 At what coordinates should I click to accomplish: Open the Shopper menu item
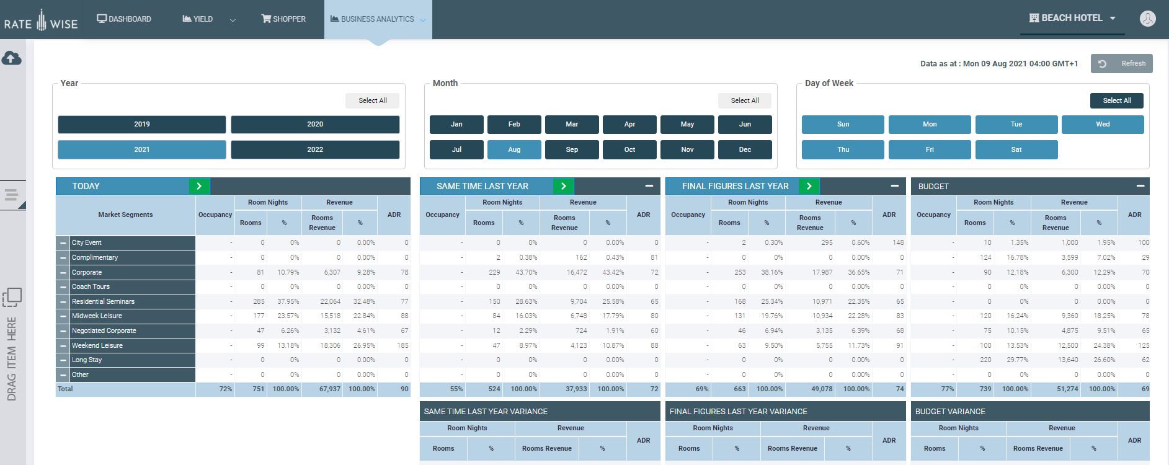coord(283,19)
